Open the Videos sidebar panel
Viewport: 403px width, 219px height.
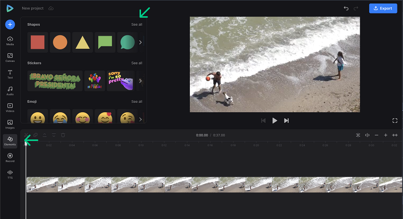(10, 108)
